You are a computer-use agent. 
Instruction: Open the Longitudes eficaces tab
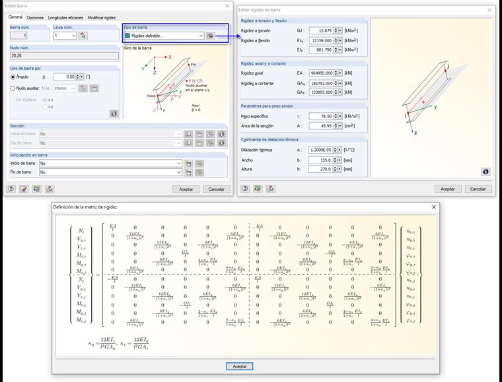(66, 18)
